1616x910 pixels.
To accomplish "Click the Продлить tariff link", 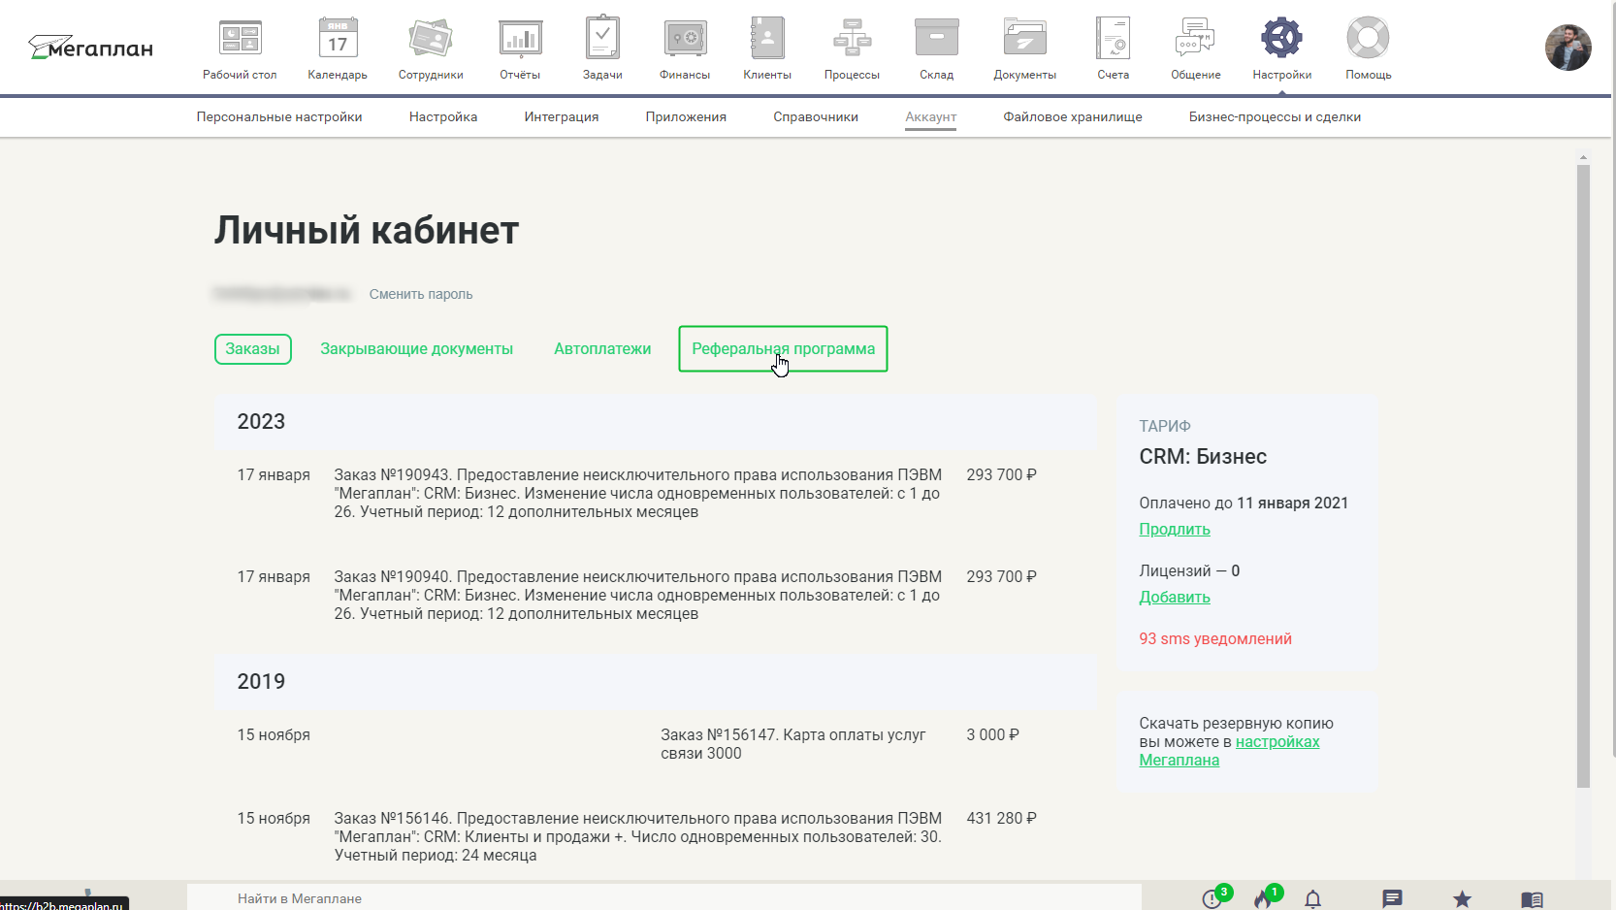I will click(1175, 529).
